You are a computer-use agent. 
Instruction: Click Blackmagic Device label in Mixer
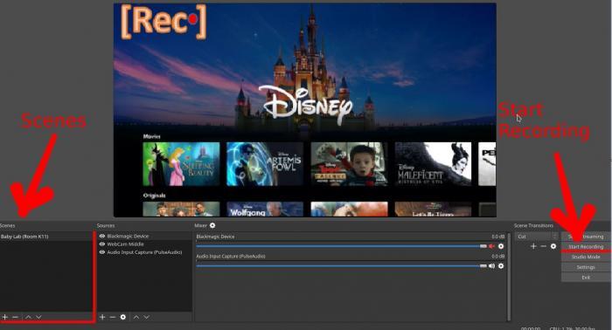click(215, 237)
